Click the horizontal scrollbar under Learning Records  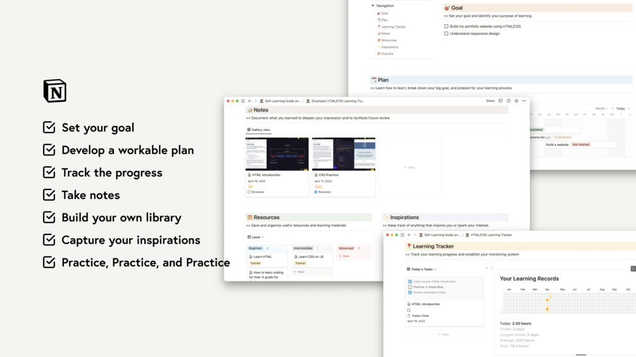tap(581, 355)
